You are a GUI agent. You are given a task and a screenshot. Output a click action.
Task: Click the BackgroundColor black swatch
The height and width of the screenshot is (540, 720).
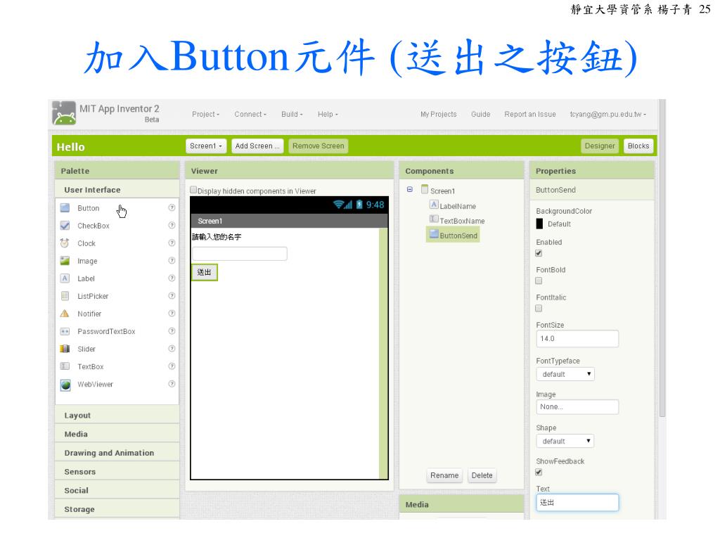pos(539,224)
